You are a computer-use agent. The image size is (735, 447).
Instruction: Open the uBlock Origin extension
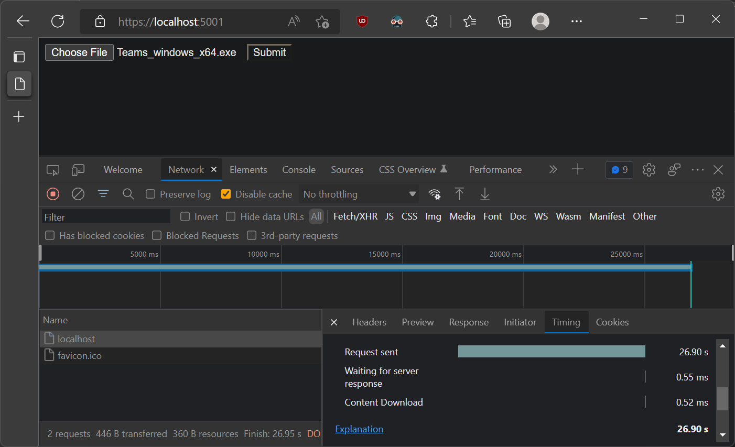(362, 21)
